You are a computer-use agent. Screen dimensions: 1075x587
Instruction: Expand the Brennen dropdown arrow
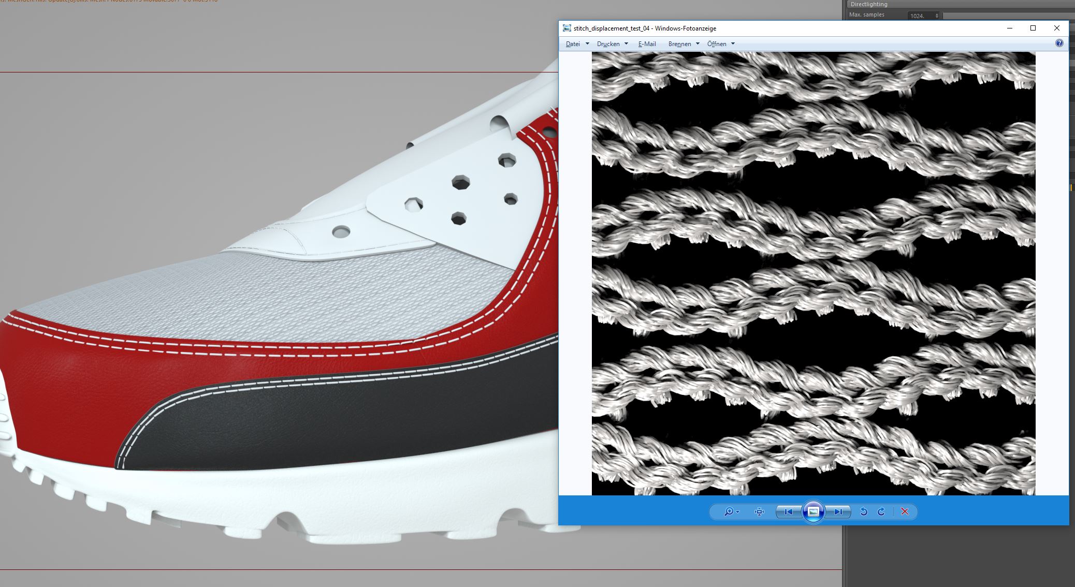[698, 44]
